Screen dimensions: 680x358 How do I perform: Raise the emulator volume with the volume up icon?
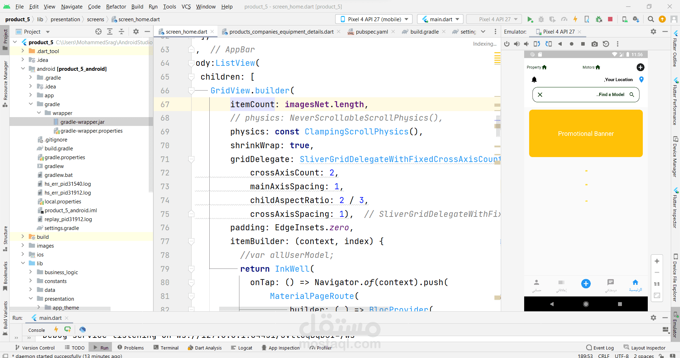pyautogui.click(x=517, y=44)
